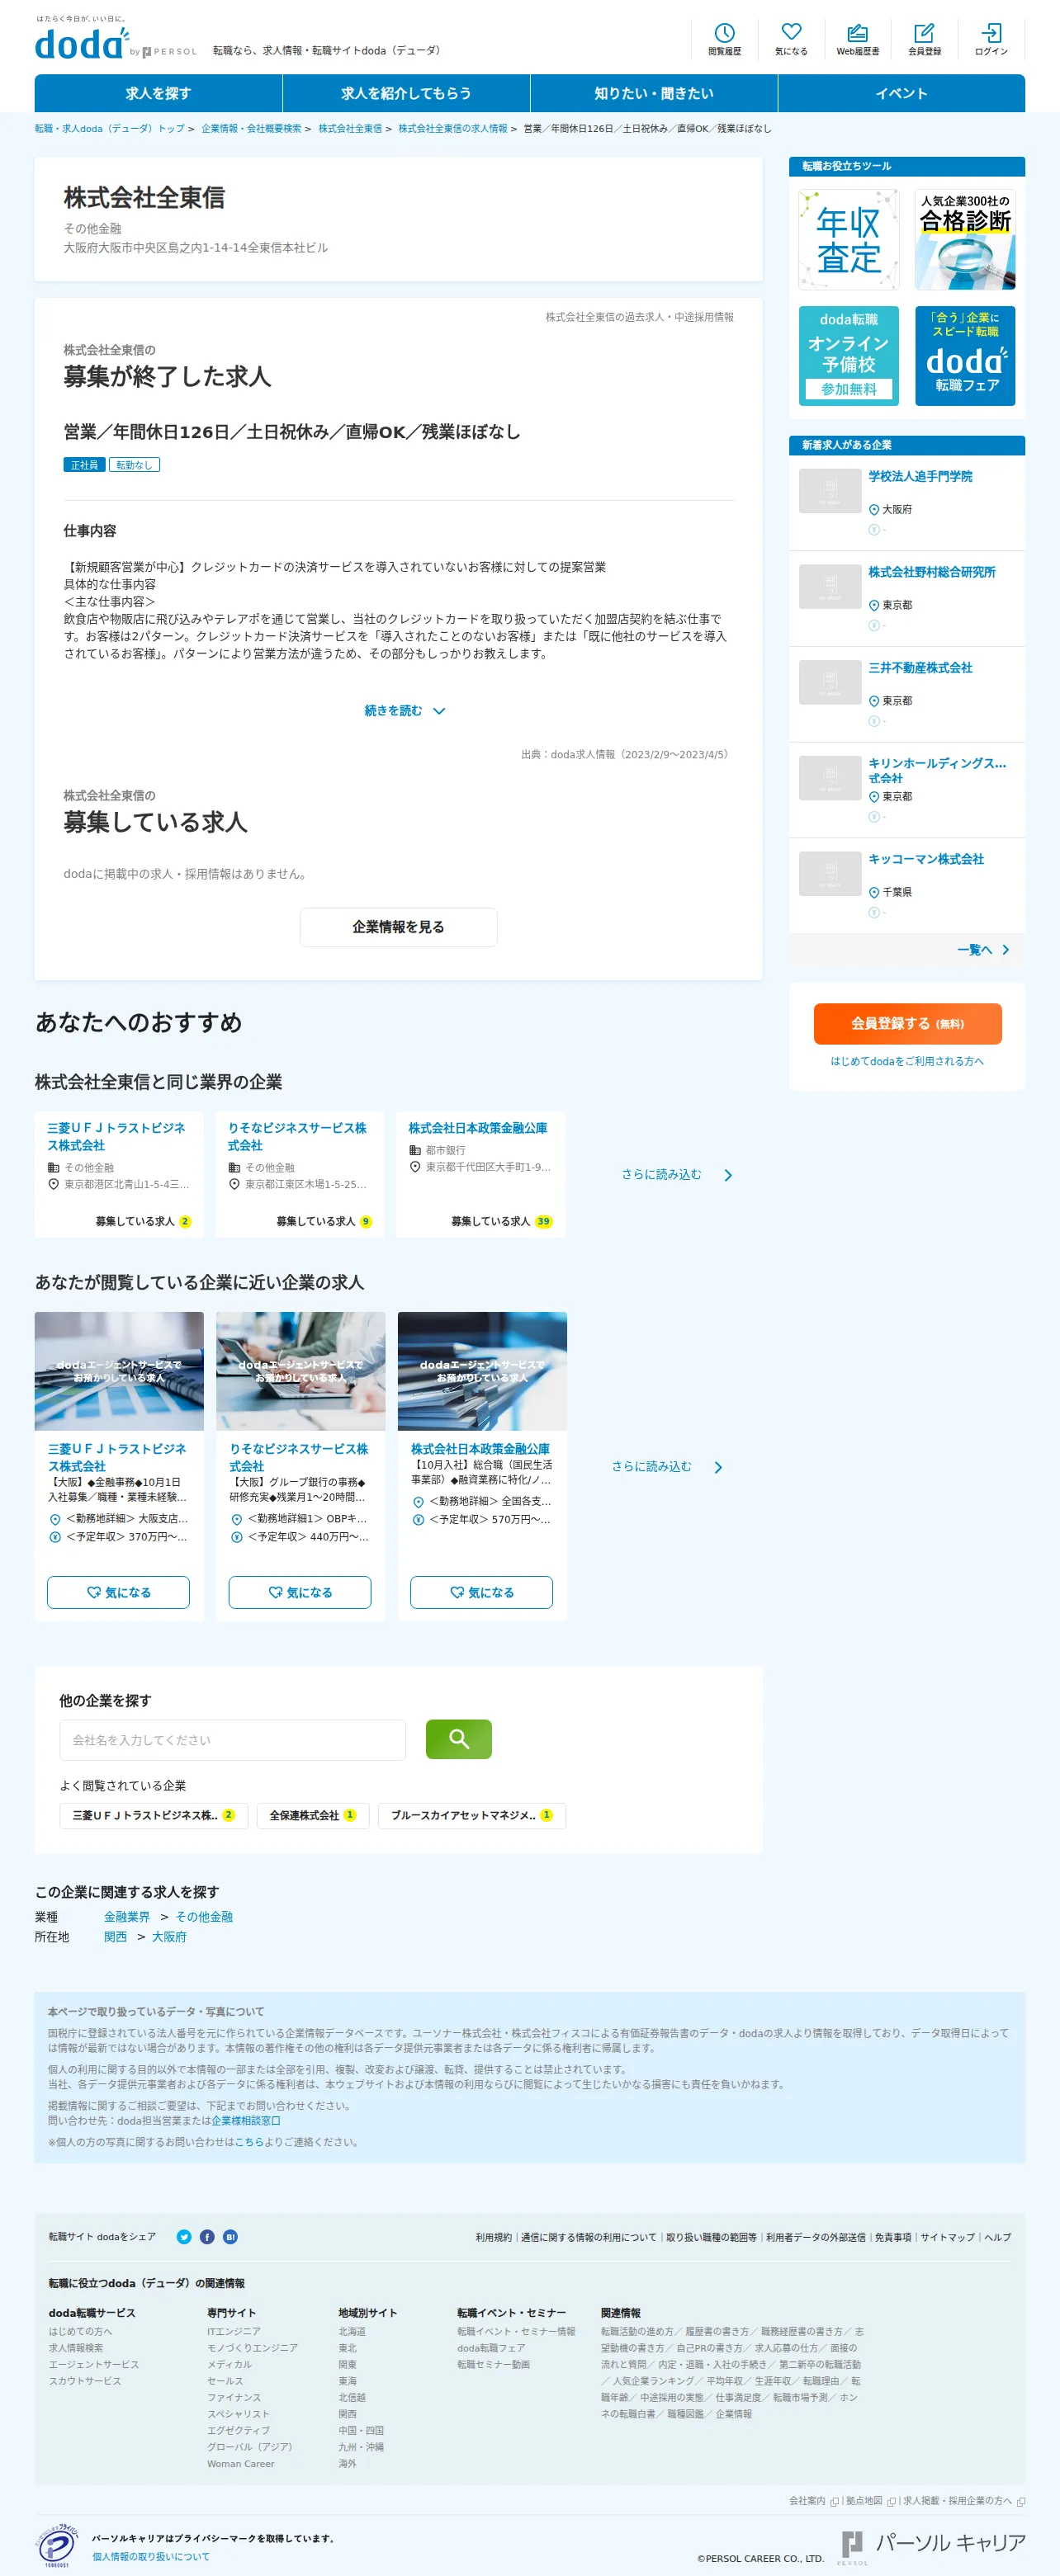Viewport: 1060px width, 2576px height.
Task: Open 大阪府 location link
Action: [169, 1937]
